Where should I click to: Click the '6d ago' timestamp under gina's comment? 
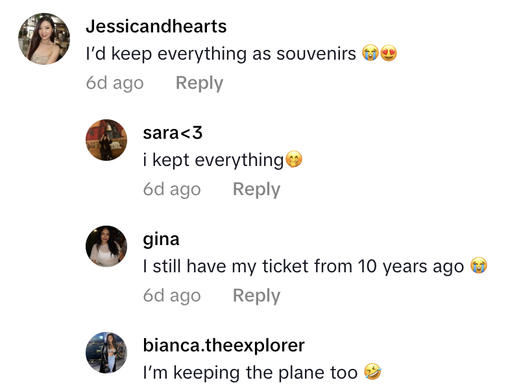click(172, 296)
